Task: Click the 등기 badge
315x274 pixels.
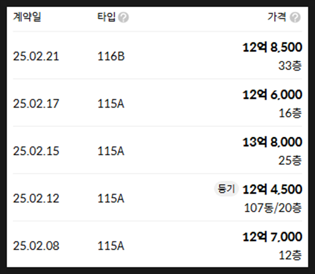Action: point(227,189)
